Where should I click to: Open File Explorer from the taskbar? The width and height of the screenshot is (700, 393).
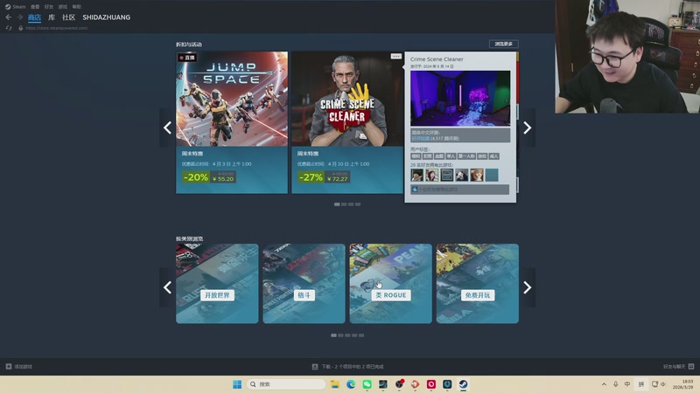pyautogui.click(x=335, y=384)
